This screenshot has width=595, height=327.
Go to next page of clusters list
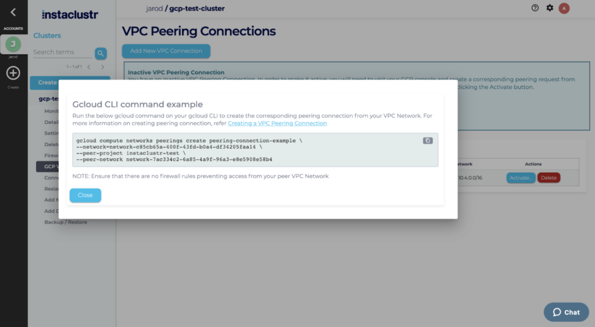click(103, 67)
